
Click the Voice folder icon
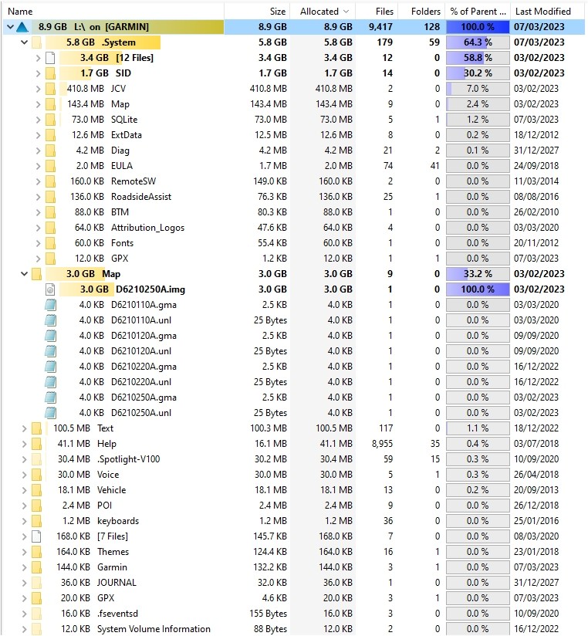[36, 475]
